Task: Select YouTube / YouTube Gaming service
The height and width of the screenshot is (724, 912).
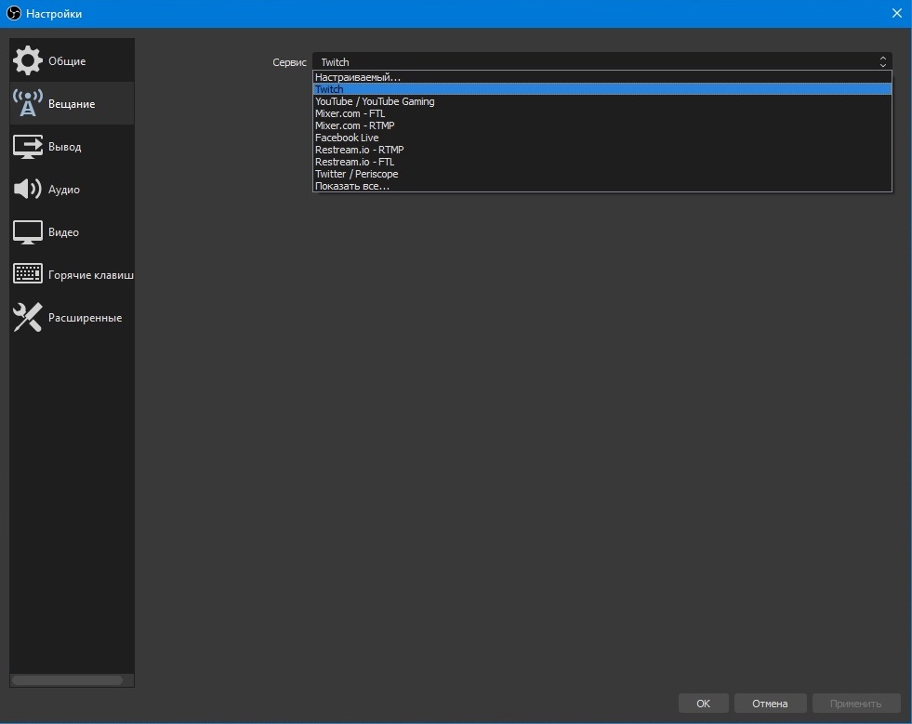Action: pos(602,101)
